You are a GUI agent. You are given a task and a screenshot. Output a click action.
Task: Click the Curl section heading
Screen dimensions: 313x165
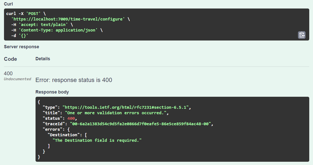click(9, 4)
